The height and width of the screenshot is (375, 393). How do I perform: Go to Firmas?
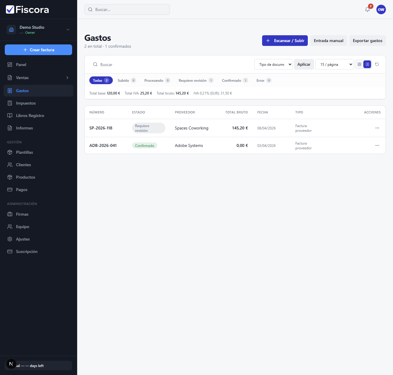click(x=38, y=214)
